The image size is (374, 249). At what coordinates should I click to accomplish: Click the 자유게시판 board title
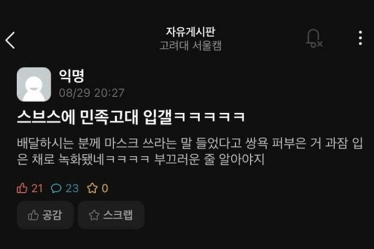pos(190,32)
